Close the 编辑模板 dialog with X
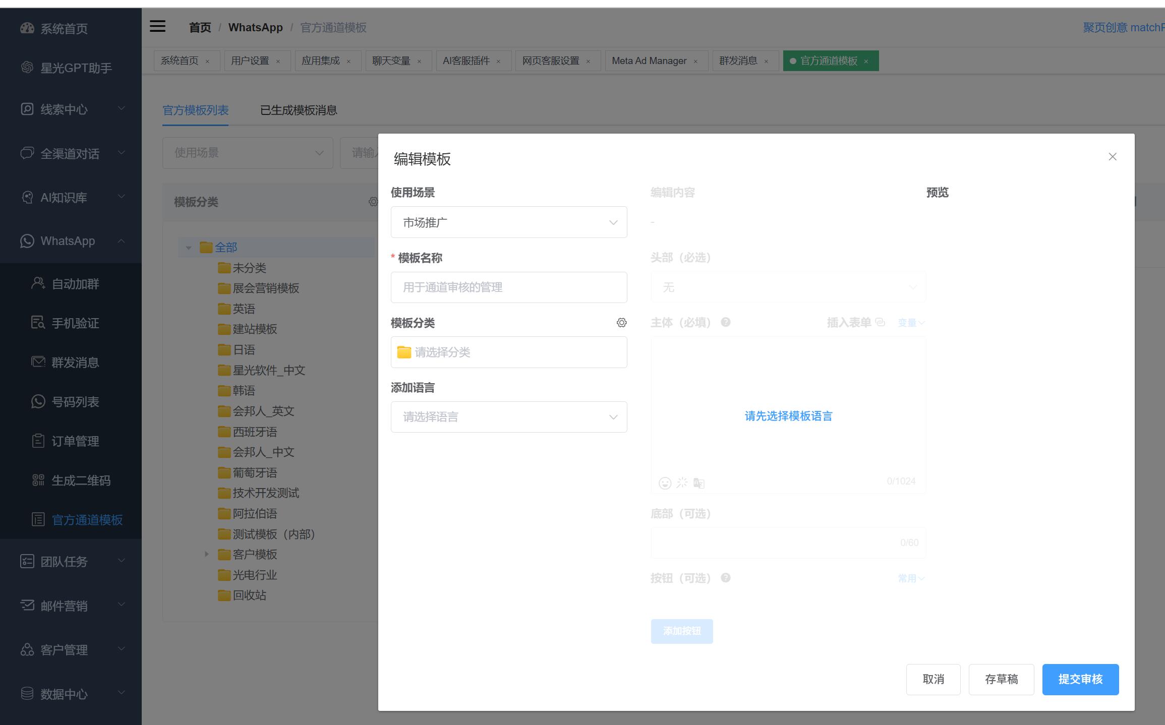Viewport: 1165px width, 725px height. click(1112, 157)
